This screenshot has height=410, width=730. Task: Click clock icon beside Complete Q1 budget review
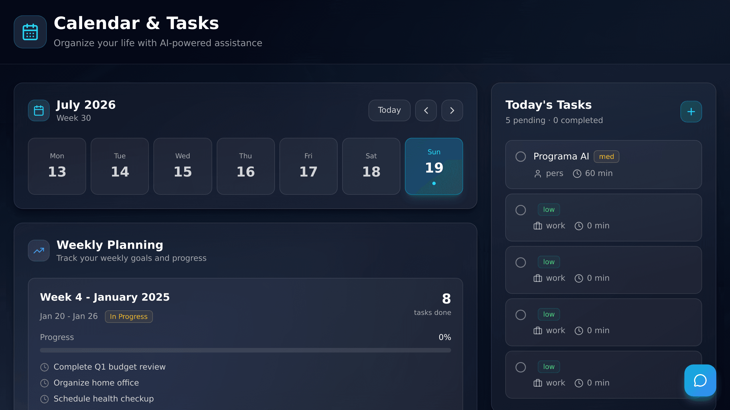[x=44, y=367]
